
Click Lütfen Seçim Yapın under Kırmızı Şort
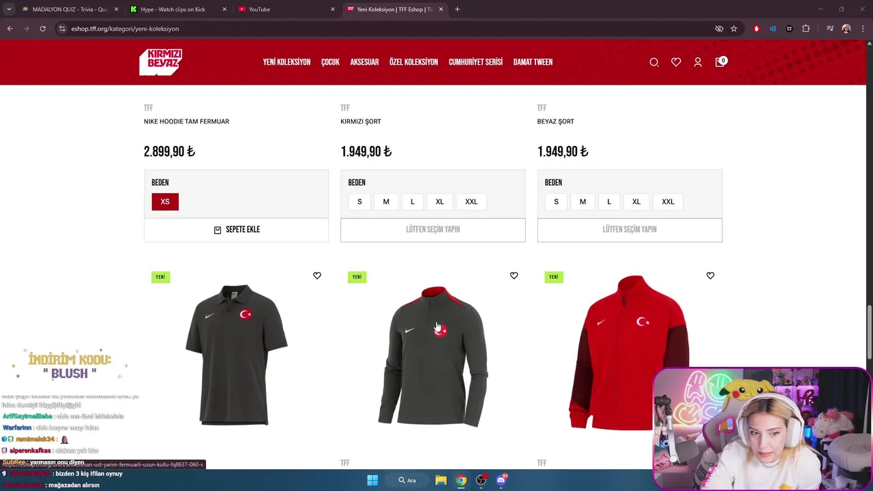click(433, 230)
